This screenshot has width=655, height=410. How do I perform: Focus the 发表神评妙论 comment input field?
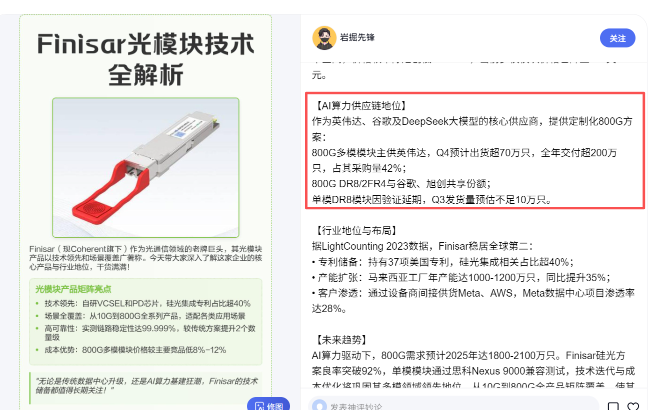point(453,406)
